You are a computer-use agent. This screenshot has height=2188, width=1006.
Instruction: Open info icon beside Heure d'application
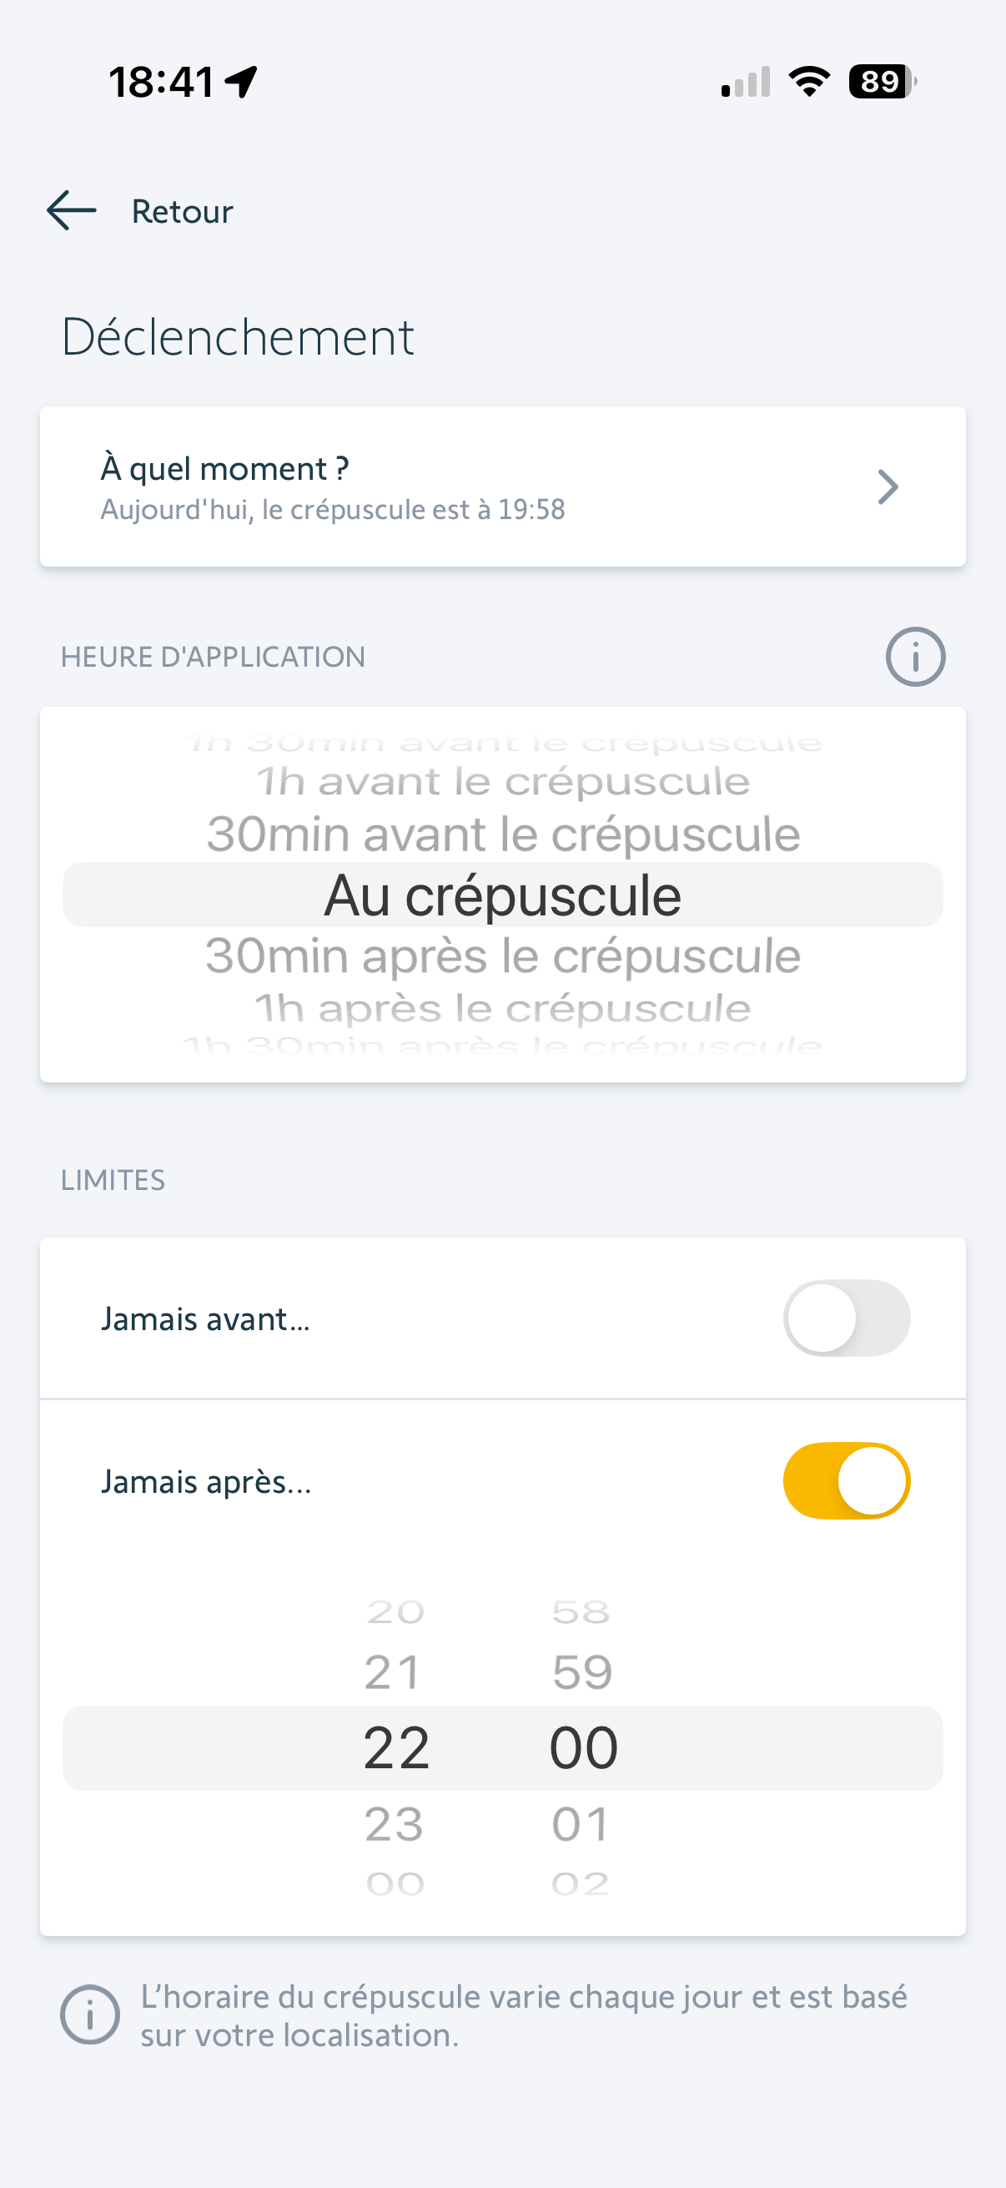point(915,657)
